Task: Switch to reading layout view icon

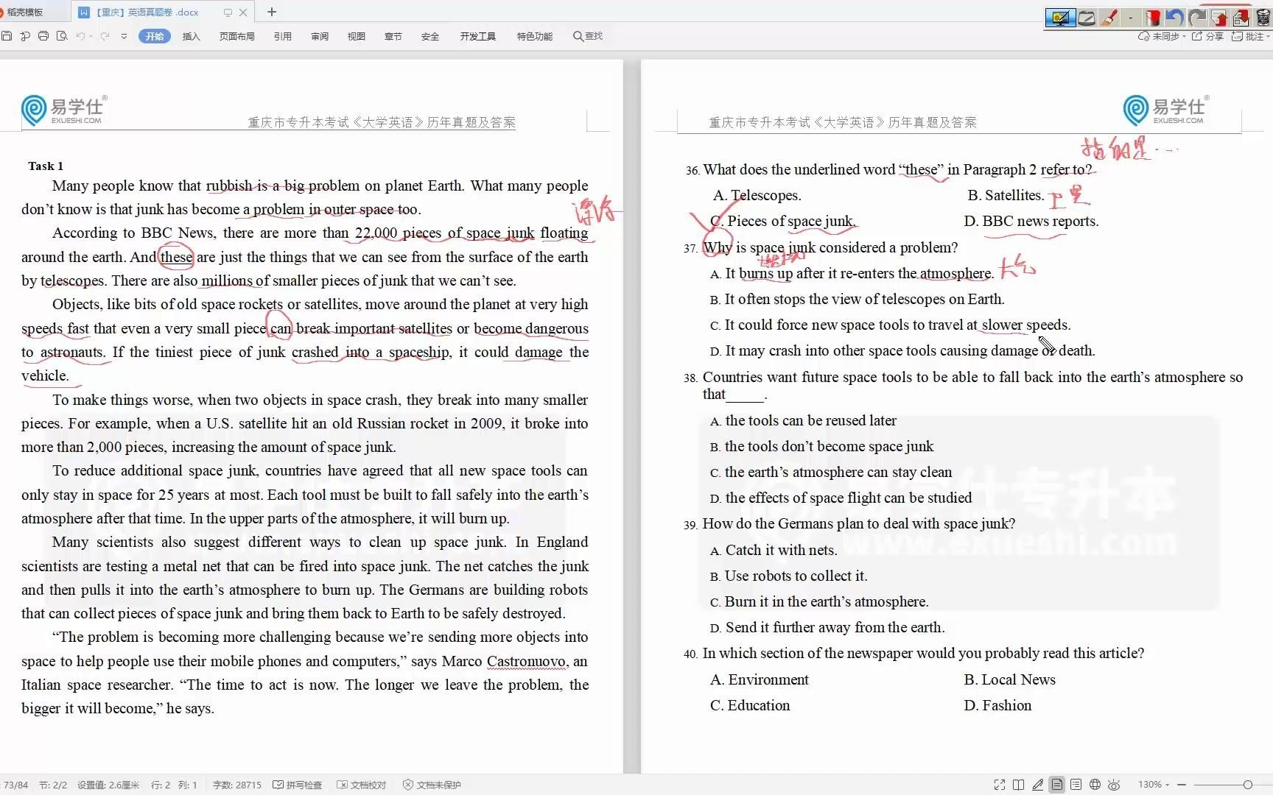Action: click(x=1018, y=785)
